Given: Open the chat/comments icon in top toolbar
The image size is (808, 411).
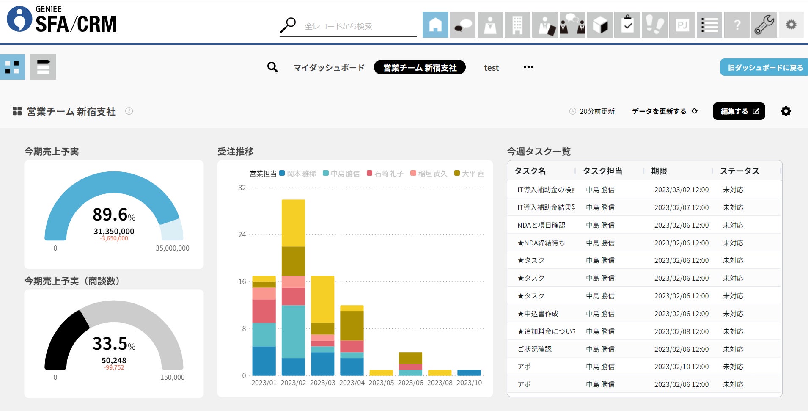Looking at the screenshot, I should point(463,25).
